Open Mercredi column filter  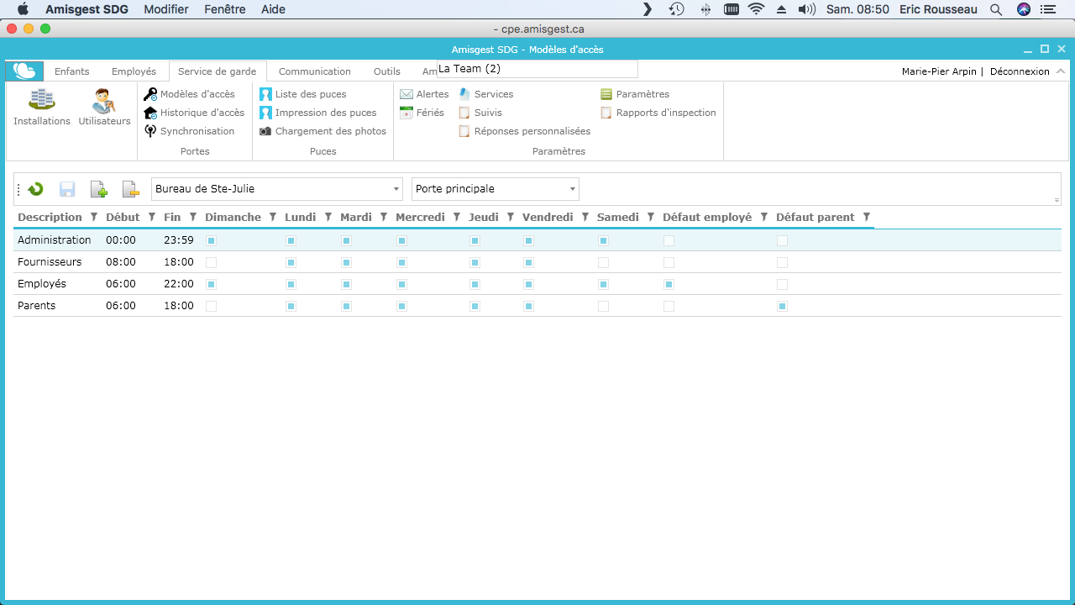coord(457,218)
